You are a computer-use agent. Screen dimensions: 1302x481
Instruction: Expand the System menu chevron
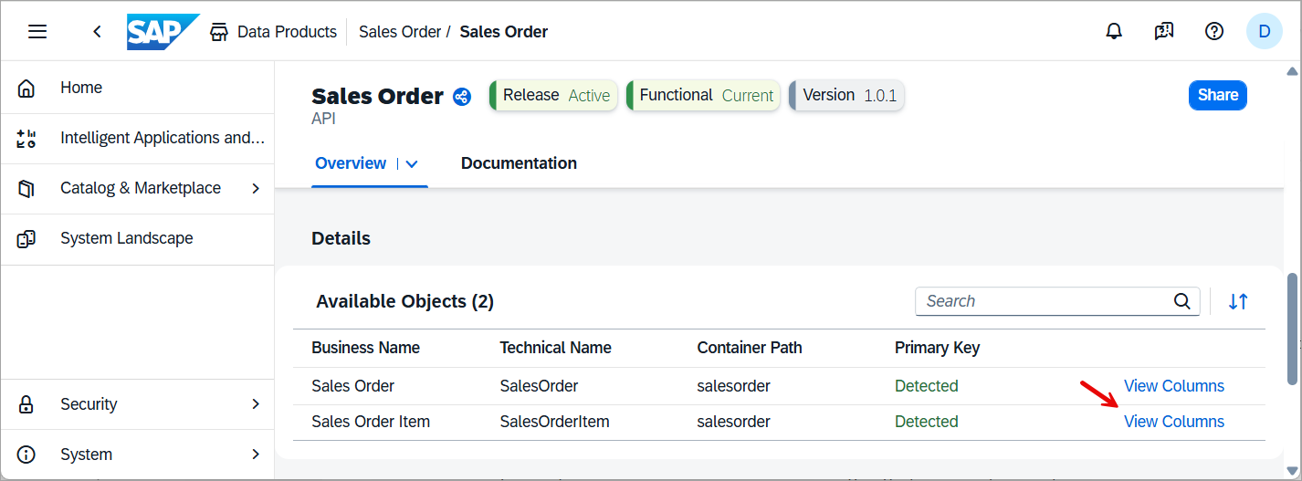coord(256,455)
